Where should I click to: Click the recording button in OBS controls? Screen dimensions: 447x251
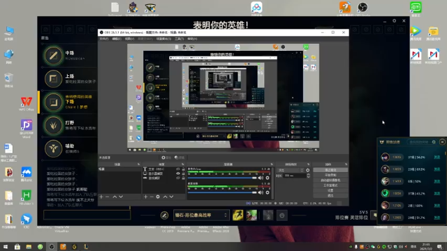click(x=330, y=175)
